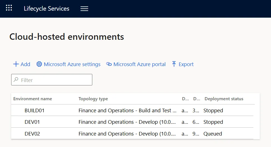Go to Lifecycle Services home title
The image size is (271, 147).
tap(46, 9)
